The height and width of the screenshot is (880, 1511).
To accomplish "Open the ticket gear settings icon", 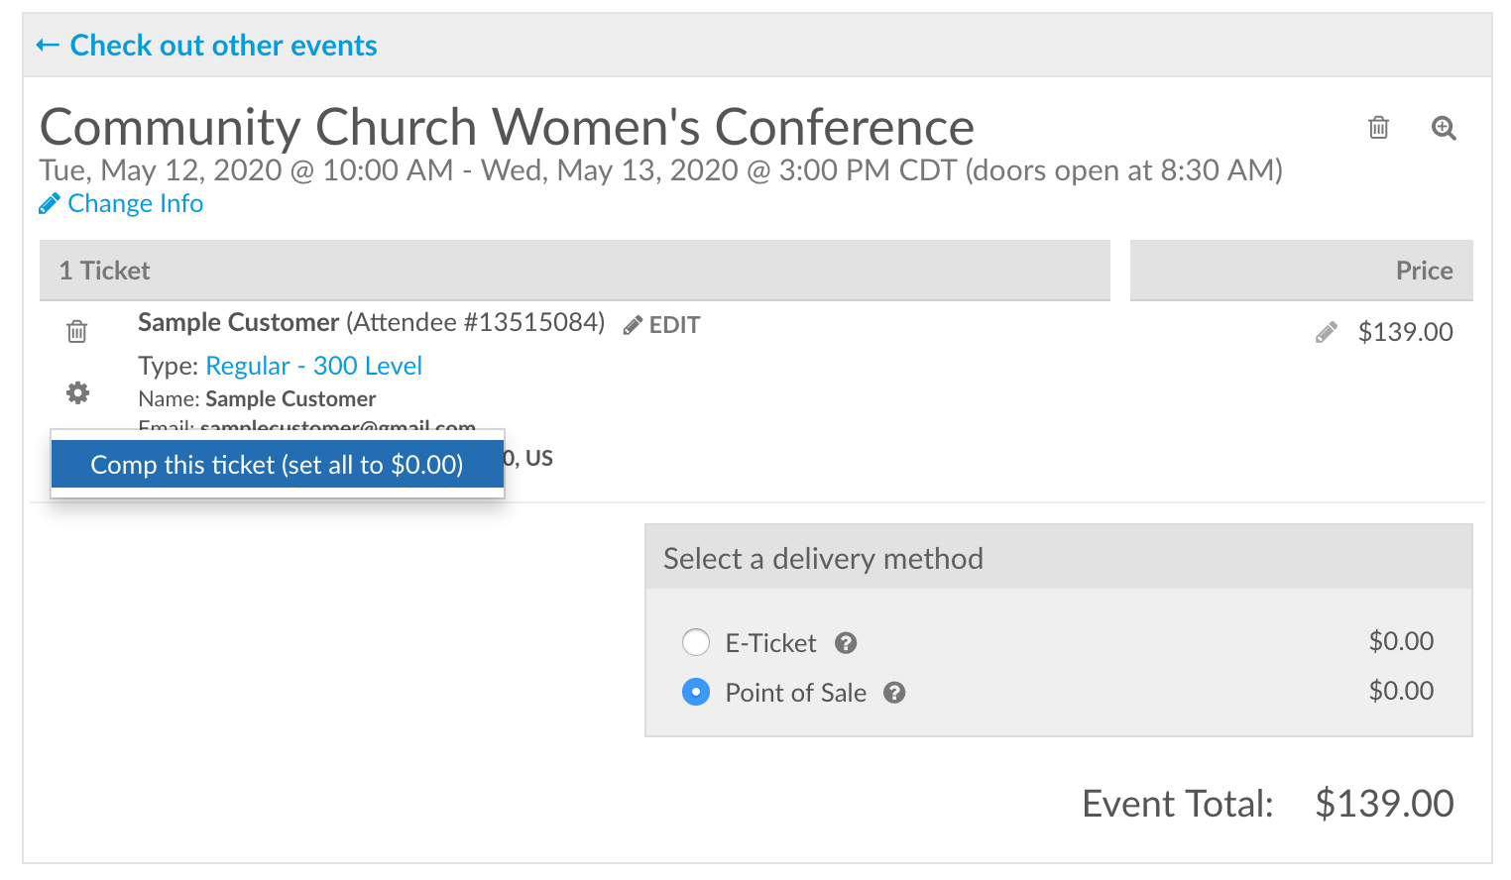I will coord(77,393).
